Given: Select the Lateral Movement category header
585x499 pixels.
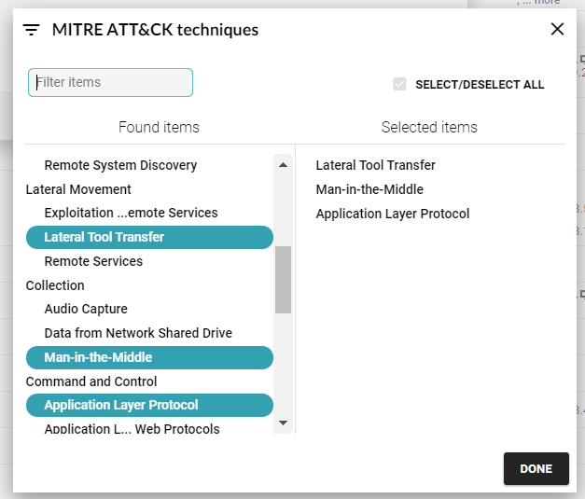Looking at the screenshot, I should [x=78, y=189].
